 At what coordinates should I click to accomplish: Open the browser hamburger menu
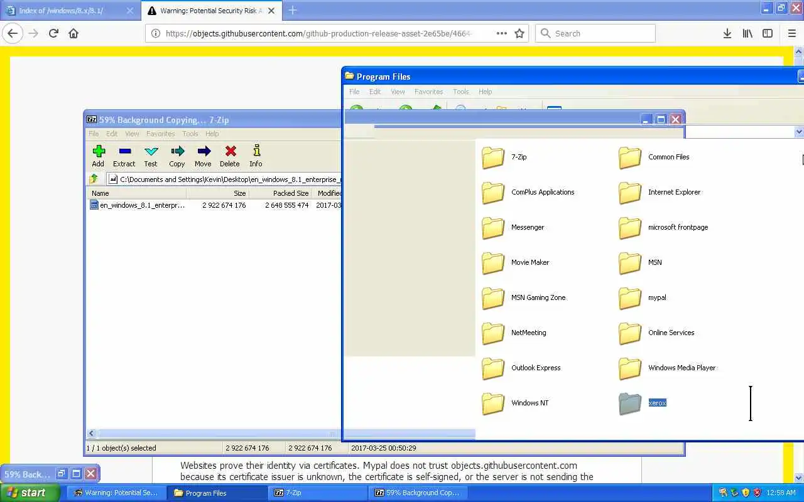pos(791,33)
